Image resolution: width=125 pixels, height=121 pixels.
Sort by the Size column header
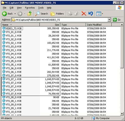click(50, 25)
